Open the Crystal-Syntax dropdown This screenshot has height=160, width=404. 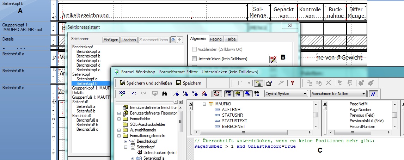coord(286,94)
